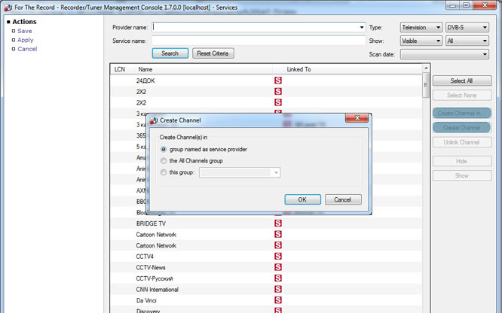Screen dimensions: 502x313
Task: Click the red S icon beside 24ДОК
Action: [x=277, y=81]
